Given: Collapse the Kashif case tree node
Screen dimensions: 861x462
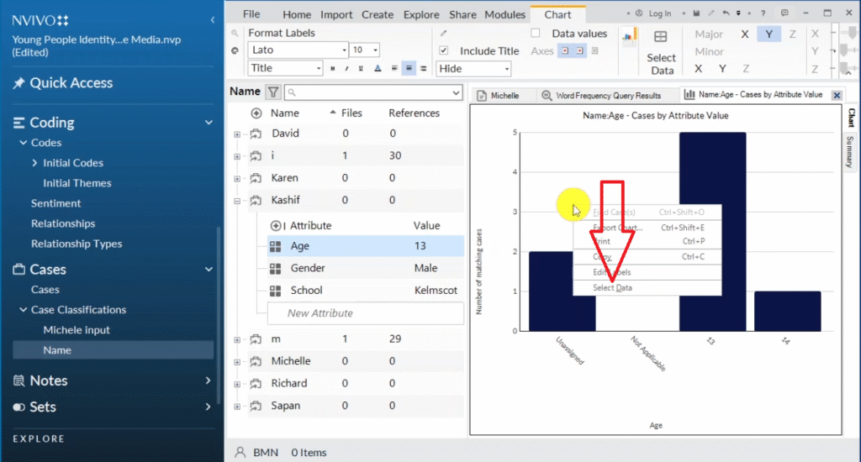Looking at the screenshot, I should click(x=237, y=201).
